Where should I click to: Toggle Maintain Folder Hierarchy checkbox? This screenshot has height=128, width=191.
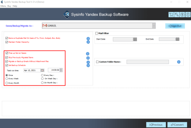click(x=7, y=42)
